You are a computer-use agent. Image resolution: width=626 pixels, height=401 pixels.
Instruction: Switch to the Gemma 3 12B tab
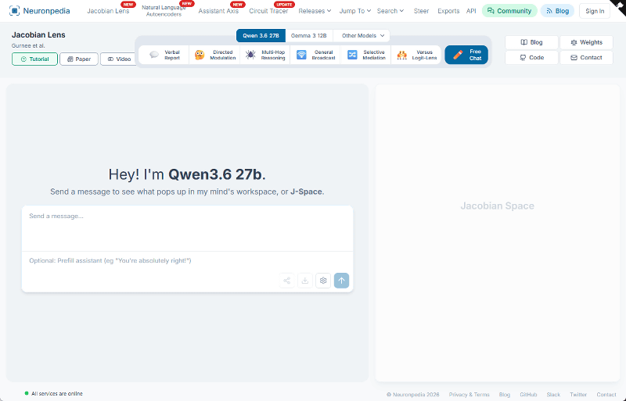pyautogui.click(x=308, y=35)
